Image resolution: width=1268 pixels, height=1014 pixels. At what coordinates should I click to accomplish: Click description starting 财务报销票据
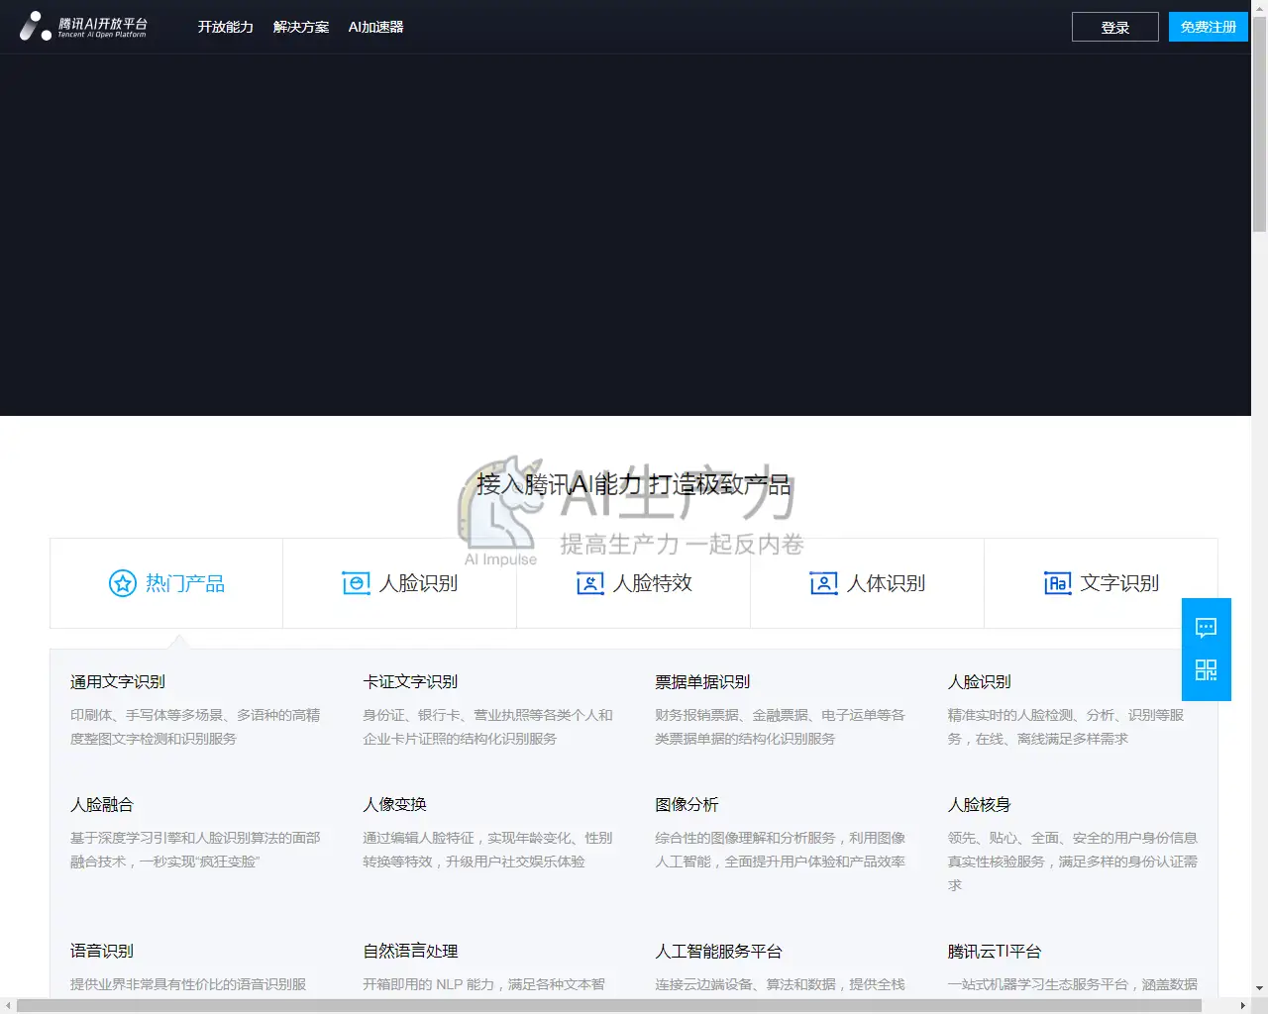780,727
